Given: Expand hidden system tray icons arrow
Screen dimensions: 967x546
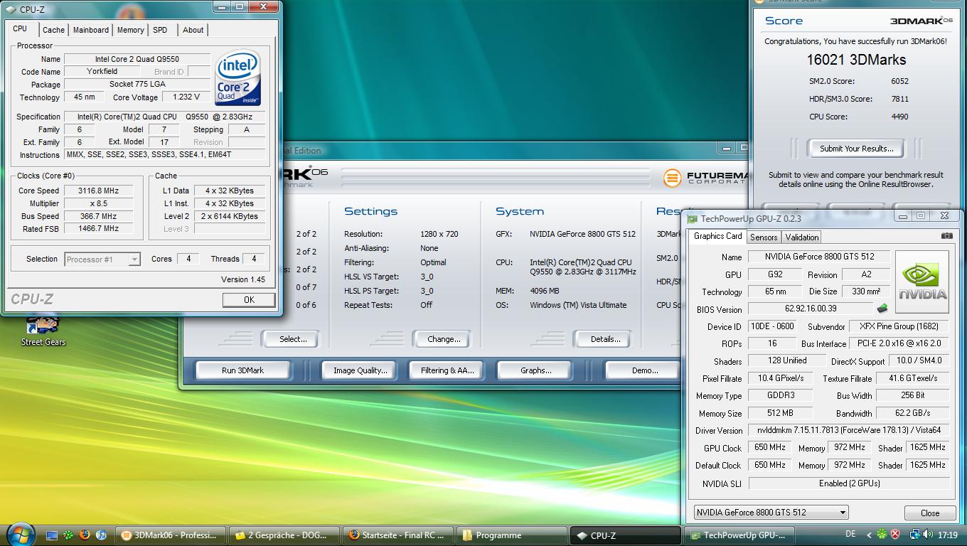Looking at the screenshot, I should [869, 535].
